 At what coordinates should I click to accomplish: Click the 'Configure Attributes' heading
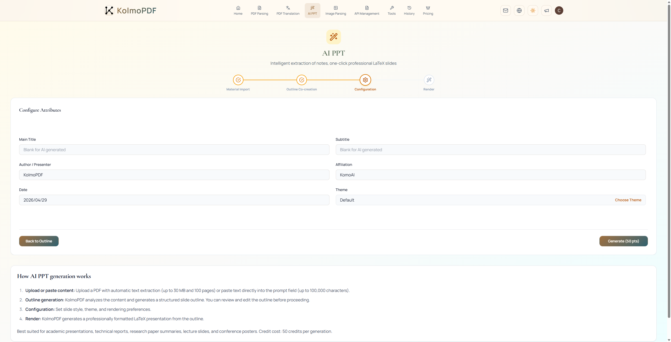tap(40, 110)
